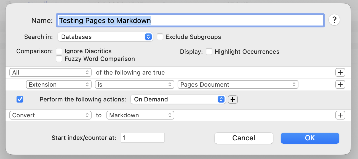Click the Cancel button
358x159 pixels.
click(244, 138)
